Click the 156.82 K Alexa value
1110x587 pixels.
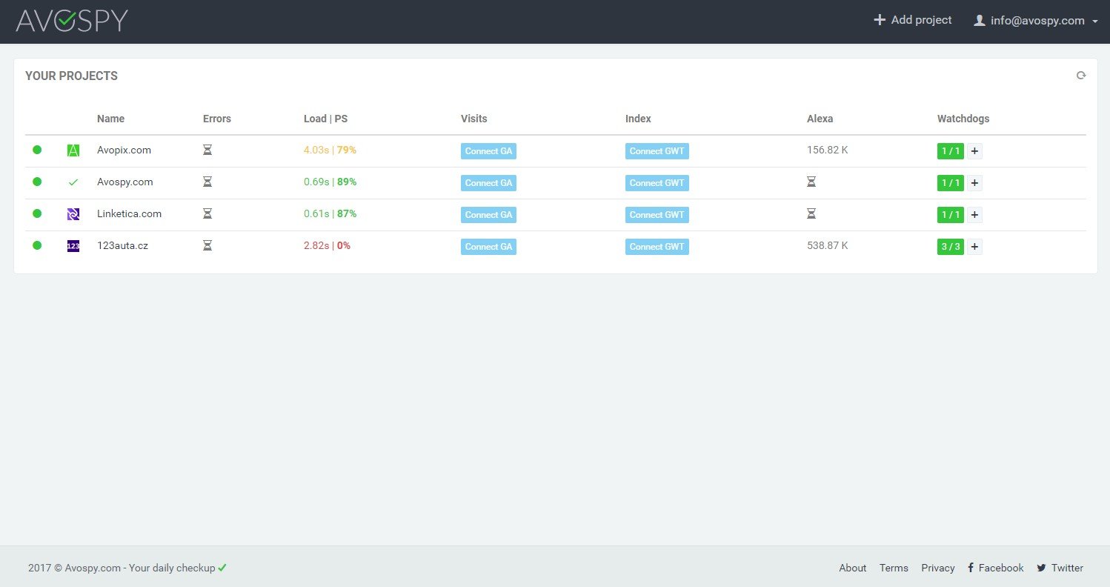point(828,150)
